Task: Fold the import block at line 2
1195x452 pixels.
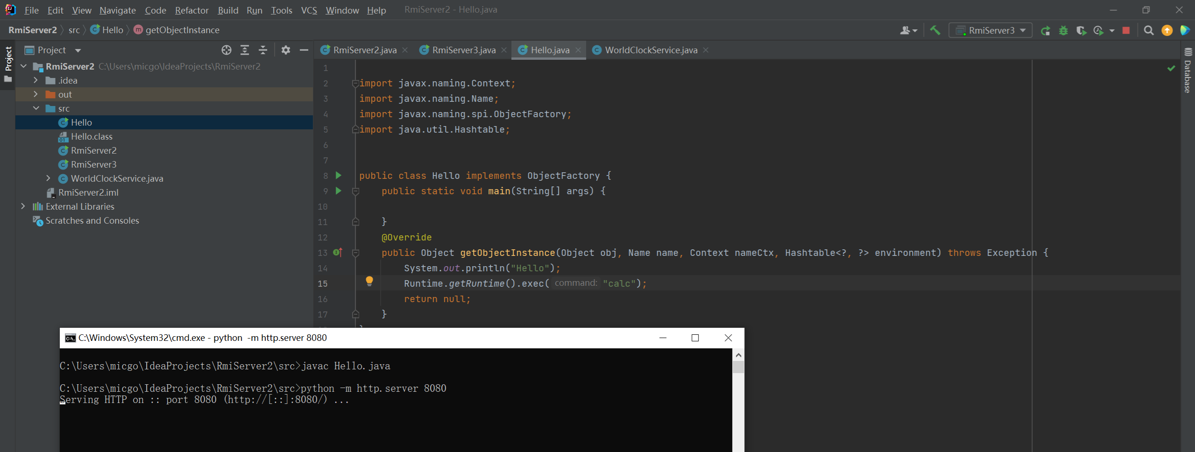Action: (355, 84)
